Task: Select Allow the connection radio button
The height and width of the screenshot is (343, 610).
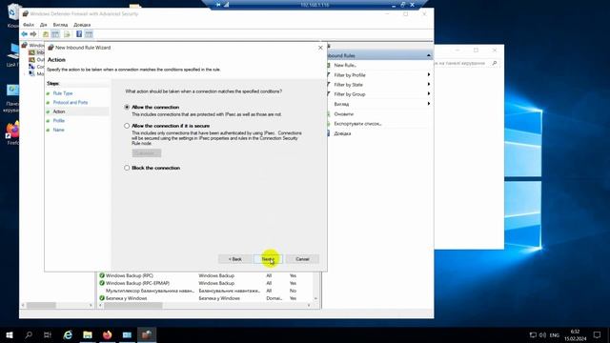Action: [x=127, y=107]
